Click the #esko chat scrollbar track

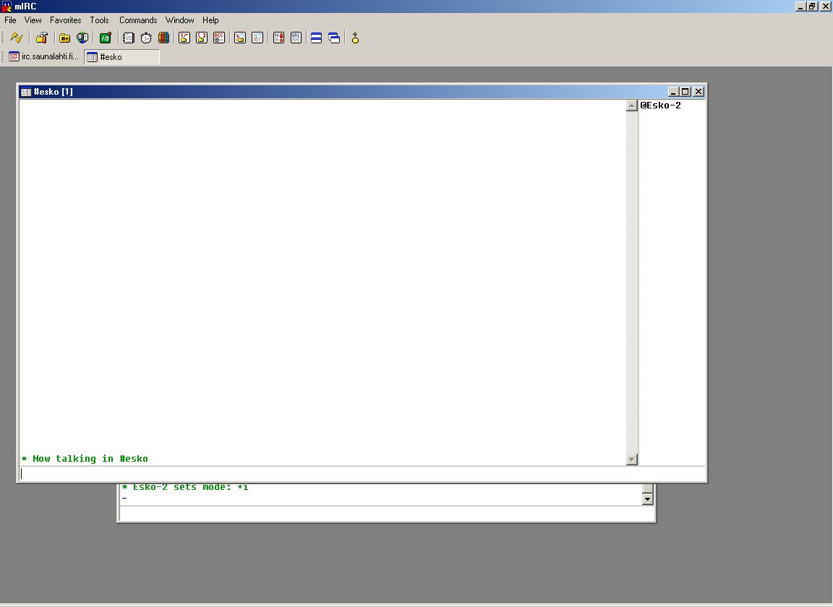point(632,283)
